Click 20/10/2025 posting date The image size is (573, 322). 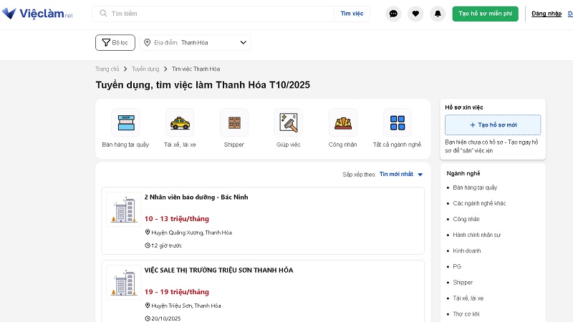point(166,318)
